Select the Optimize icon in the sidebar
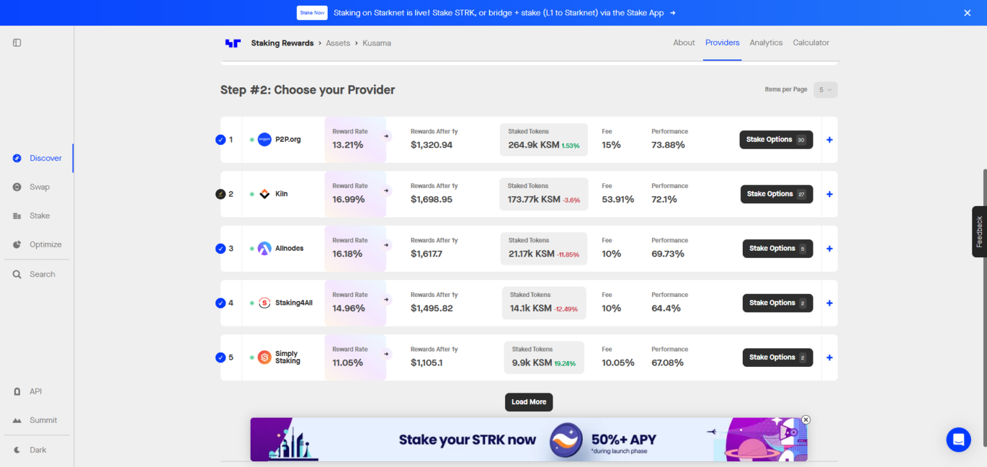987x467 pixels. pos(17,244)
